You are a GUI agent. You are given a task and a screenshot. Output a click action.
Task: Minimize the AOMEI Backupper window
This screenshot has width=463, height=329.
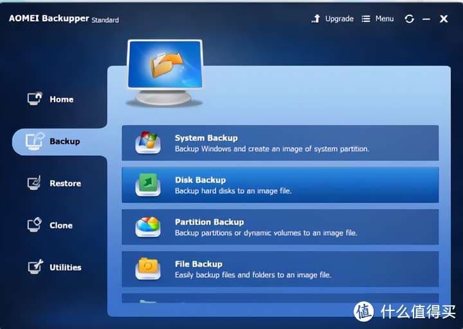click(x=426, y=19)
